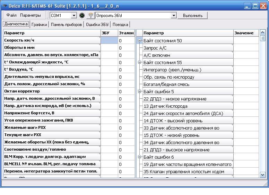269x195 pixels.
Task: Select 15 ДТОЖ - низкий уровень item
Action: click(188, 135)
